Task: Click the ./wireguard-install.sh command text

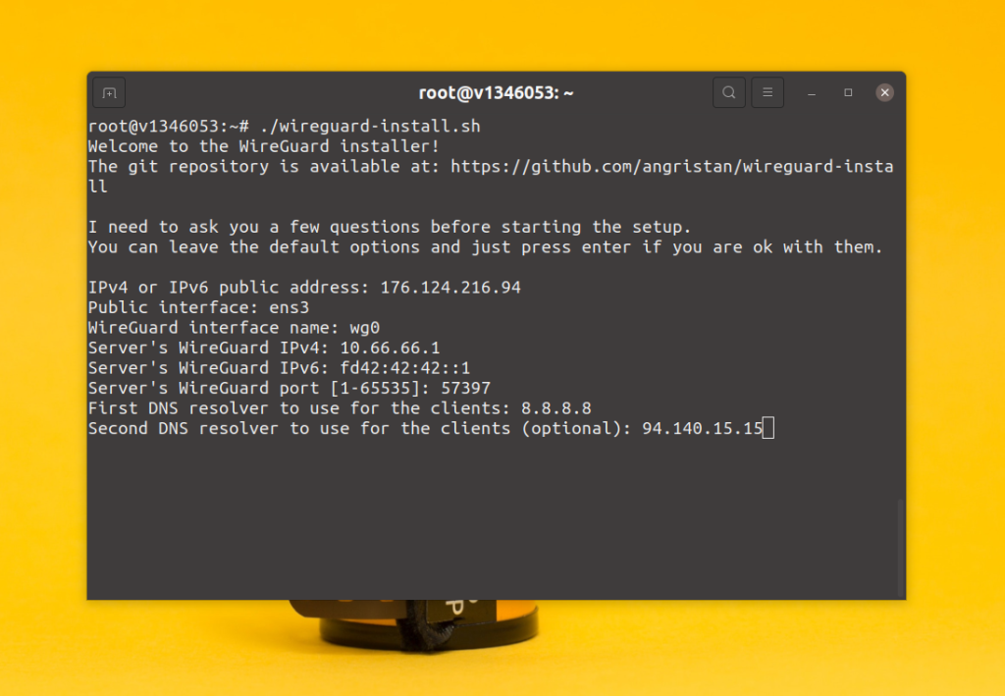Action: 370,127
